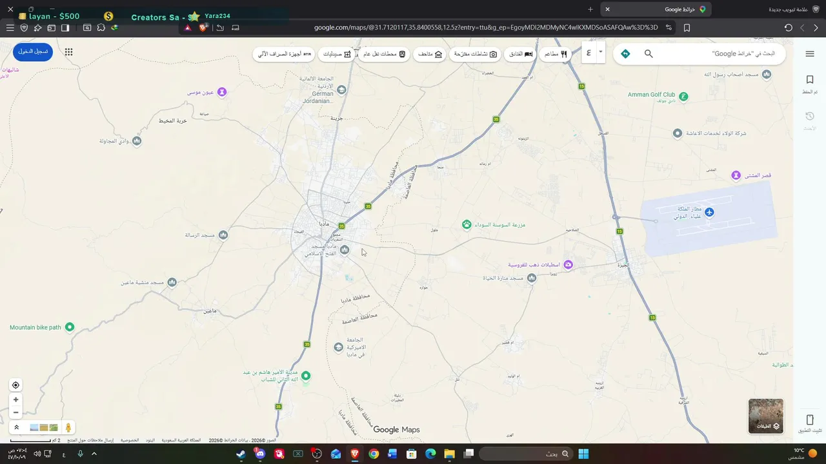Click American University of Madaba marker

[338, 347]
